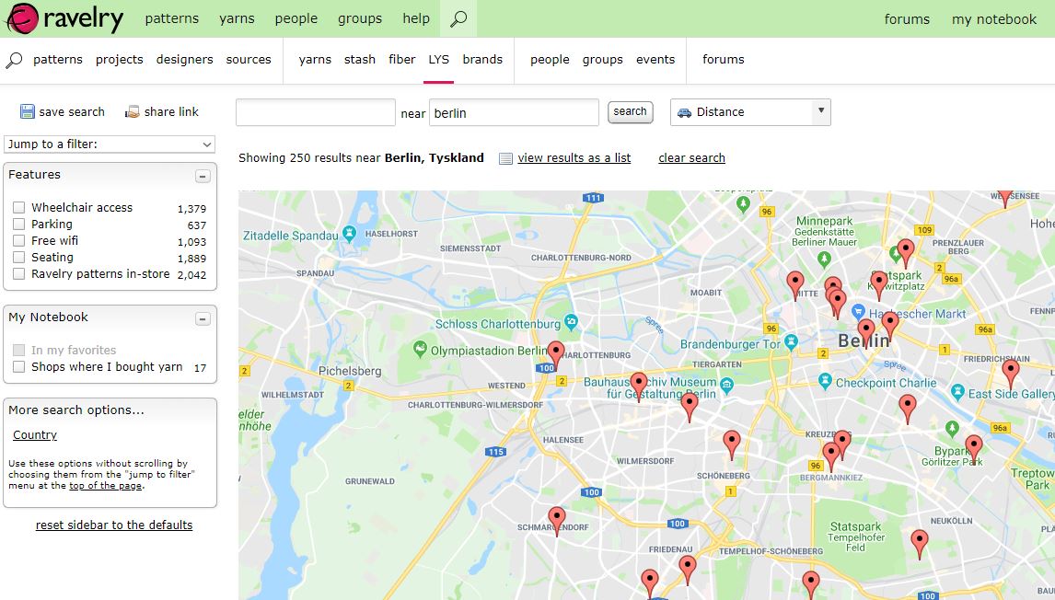Click the Zitadelle Spandau map marker

coord(349,234)
